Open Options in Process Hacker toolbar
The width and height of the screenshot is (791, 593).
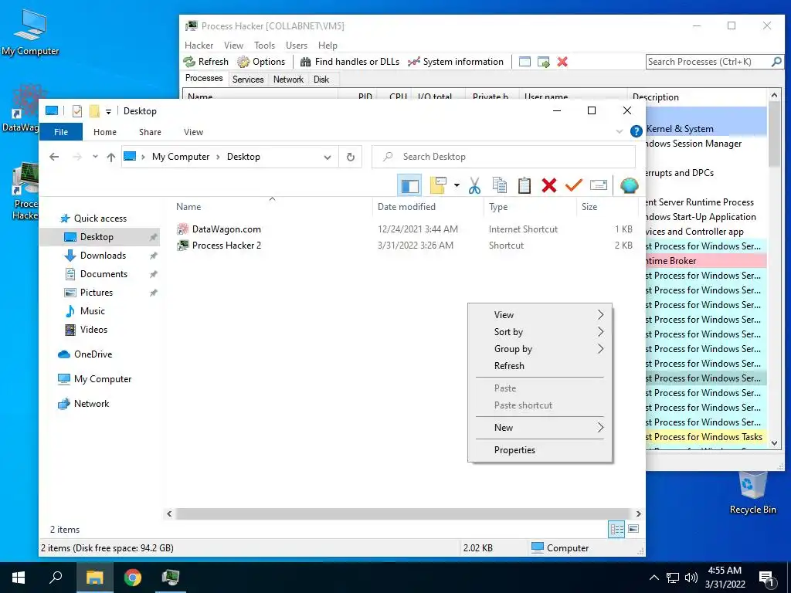pos(261,62)
